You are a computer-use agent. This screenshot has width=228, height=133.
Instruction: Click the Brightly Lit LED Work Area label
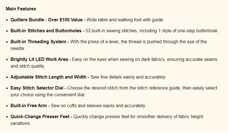(x=39, y=59)
